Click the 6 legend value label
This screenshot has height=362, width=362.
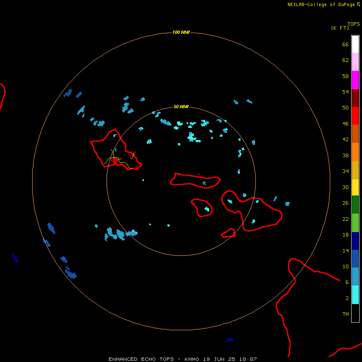coord(347,282)
